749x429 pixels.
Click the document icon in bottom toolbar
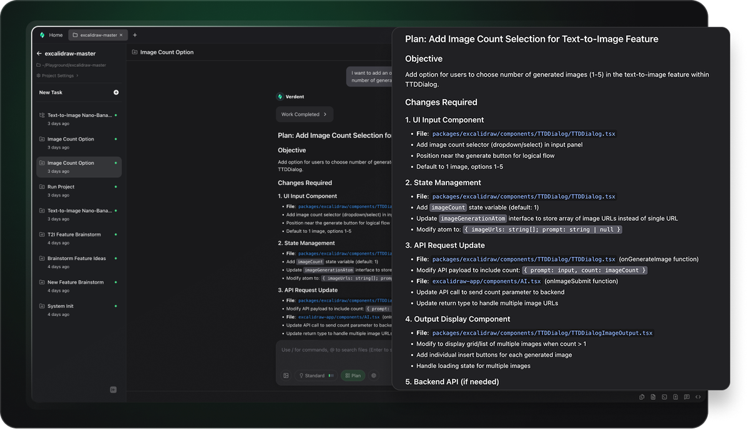coord(653,397)
